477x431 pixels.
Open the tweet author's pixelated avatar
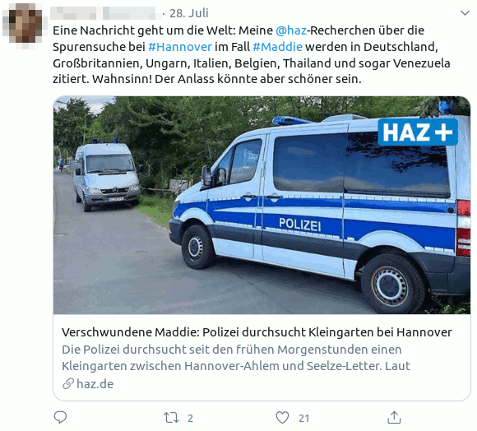(22, 25)
